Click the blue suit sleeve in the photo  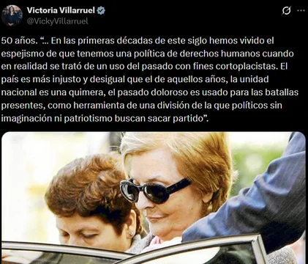pyautogui.click(x=258, y=201)
